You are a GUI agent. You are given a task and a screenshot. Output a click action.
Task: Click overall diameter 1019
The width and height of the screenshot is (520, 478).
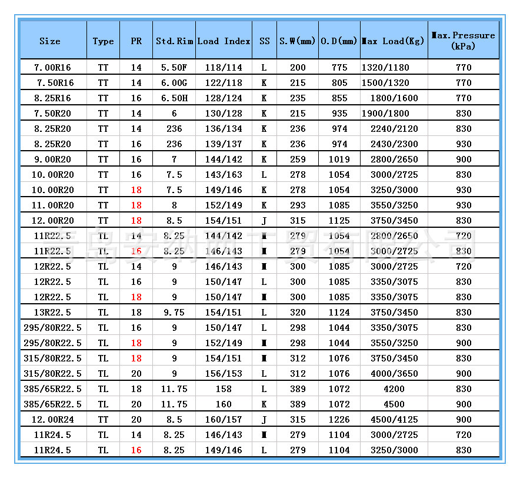339,160
